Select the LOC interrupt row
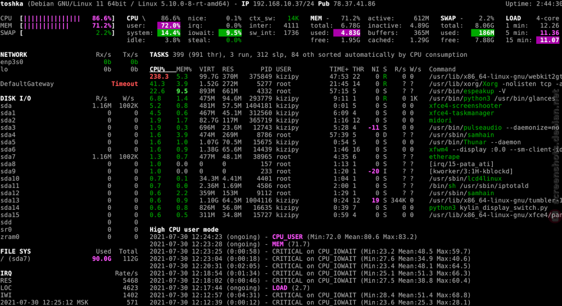 click(69, 287)
